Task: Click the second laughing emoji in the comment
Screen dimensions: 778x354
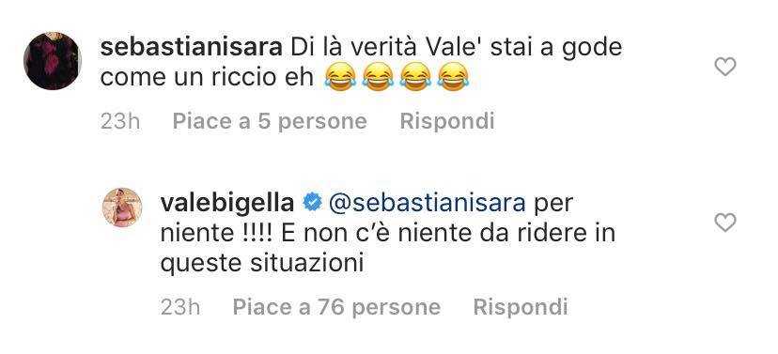Action: click(378, 77)
